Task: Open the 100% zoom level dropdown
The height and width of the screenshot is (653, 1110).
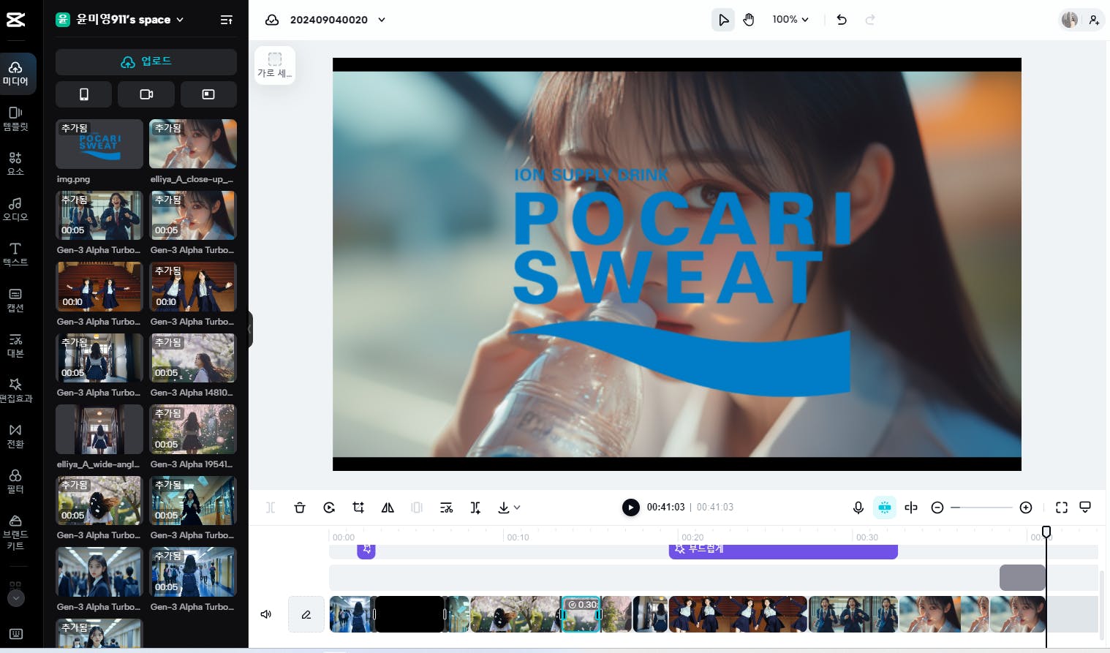Action: (790, 20)
